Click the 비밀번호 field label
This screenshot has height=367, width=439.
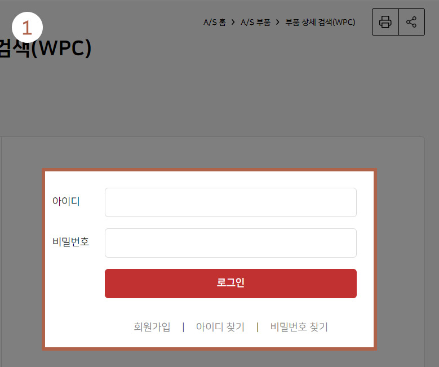coord(71,241)
